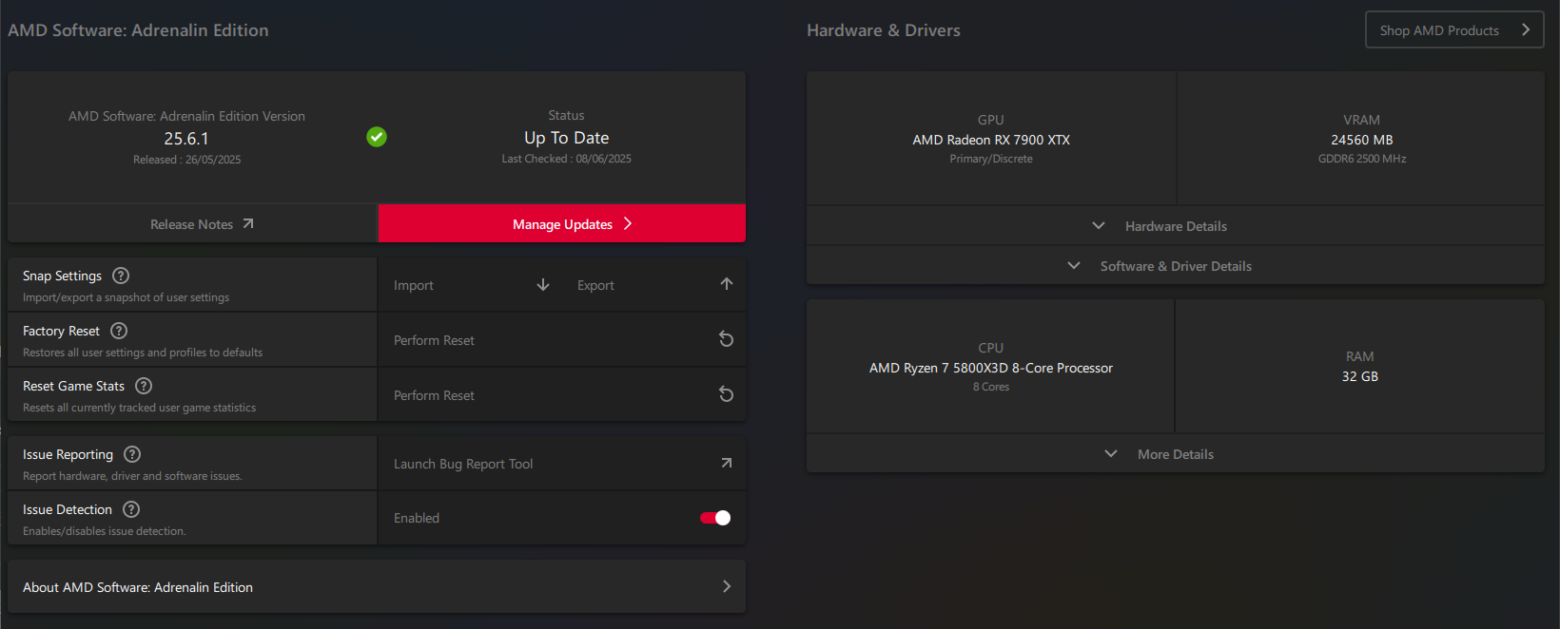Image resolution: width=1560 pixels, height=629 pixels.
Task: Expand Software & Driver Details section
Action: [x=1176, y=266]
